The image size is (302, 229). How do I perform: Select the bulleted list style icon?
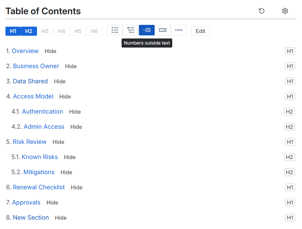[x=115, y=30]
